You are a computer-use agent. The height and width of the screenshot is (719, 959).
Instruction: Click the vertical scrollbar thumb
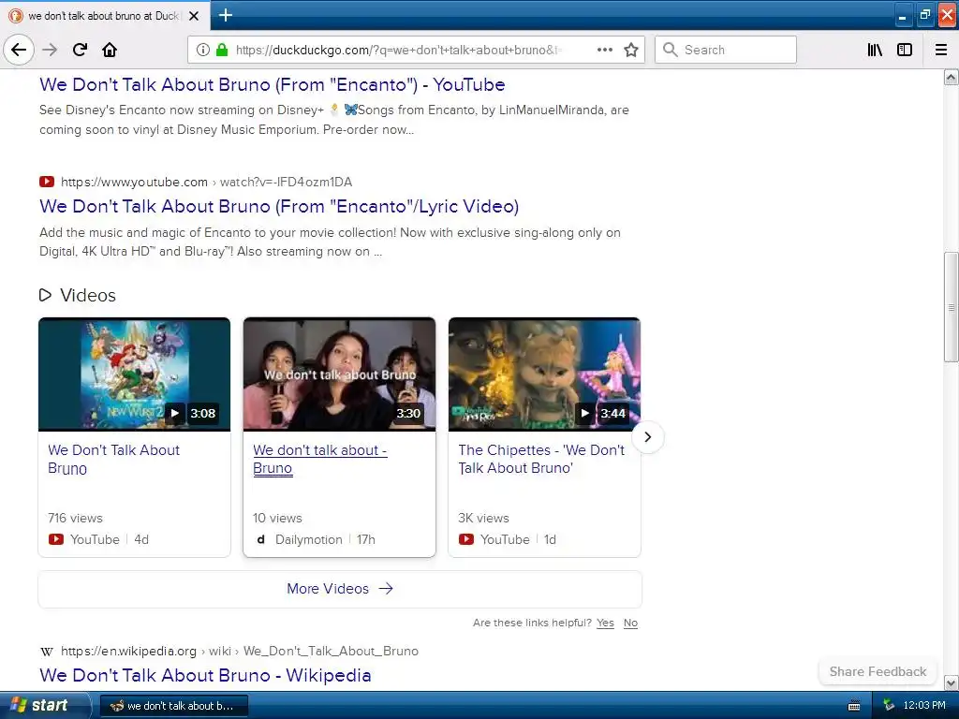(x=952, y=307)
